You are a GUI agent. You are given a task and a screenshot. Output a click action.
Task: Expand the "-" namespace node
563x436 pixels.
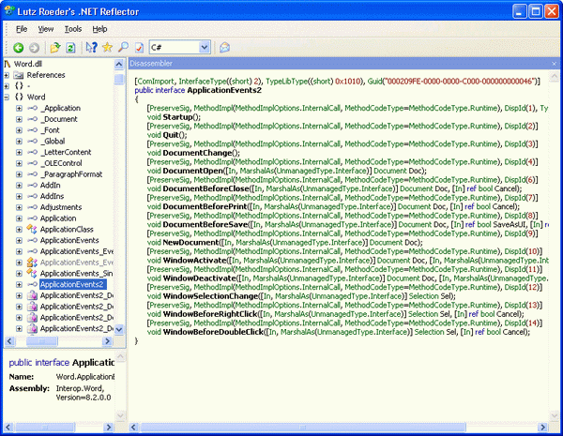coord(7,86)
